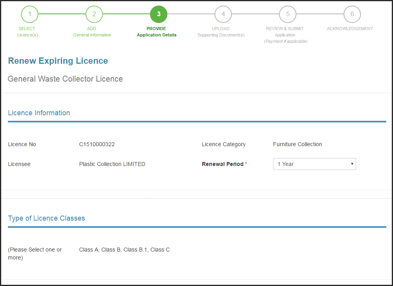Viewport: 393px width, 286px height.
Task: Click step 2 circle icon
Action: 94,14
